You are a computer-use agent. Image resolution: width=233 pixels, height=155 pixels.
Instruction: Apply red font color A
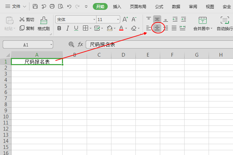pyautogui.click(x=121, y=28)
